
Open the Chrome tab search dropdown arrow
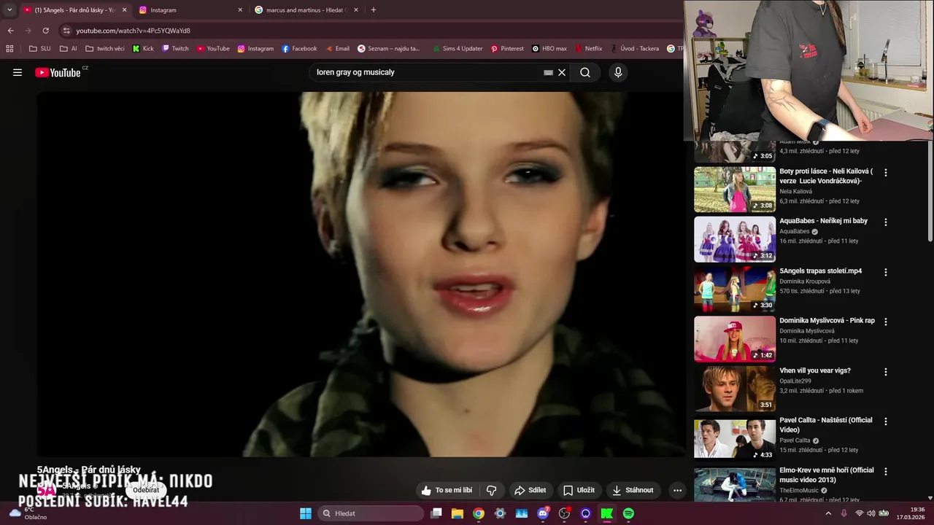[9, 10]
